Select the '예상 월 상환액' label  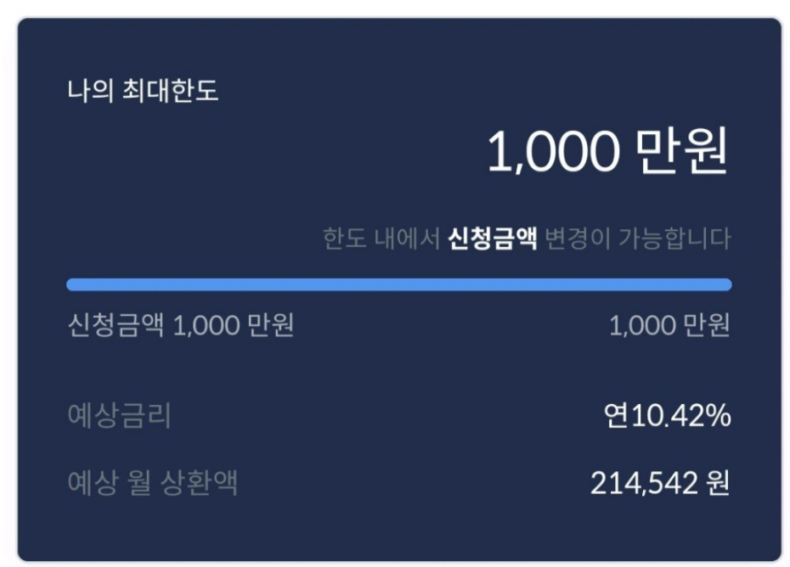click(152, 483)
